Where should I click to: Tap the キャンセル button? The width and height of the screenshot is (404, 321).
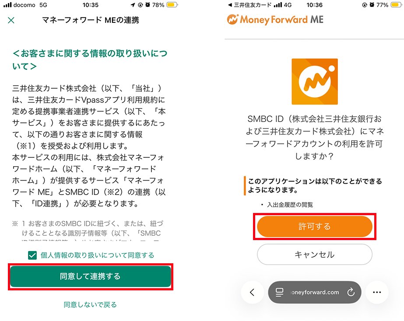pos(314,254)
